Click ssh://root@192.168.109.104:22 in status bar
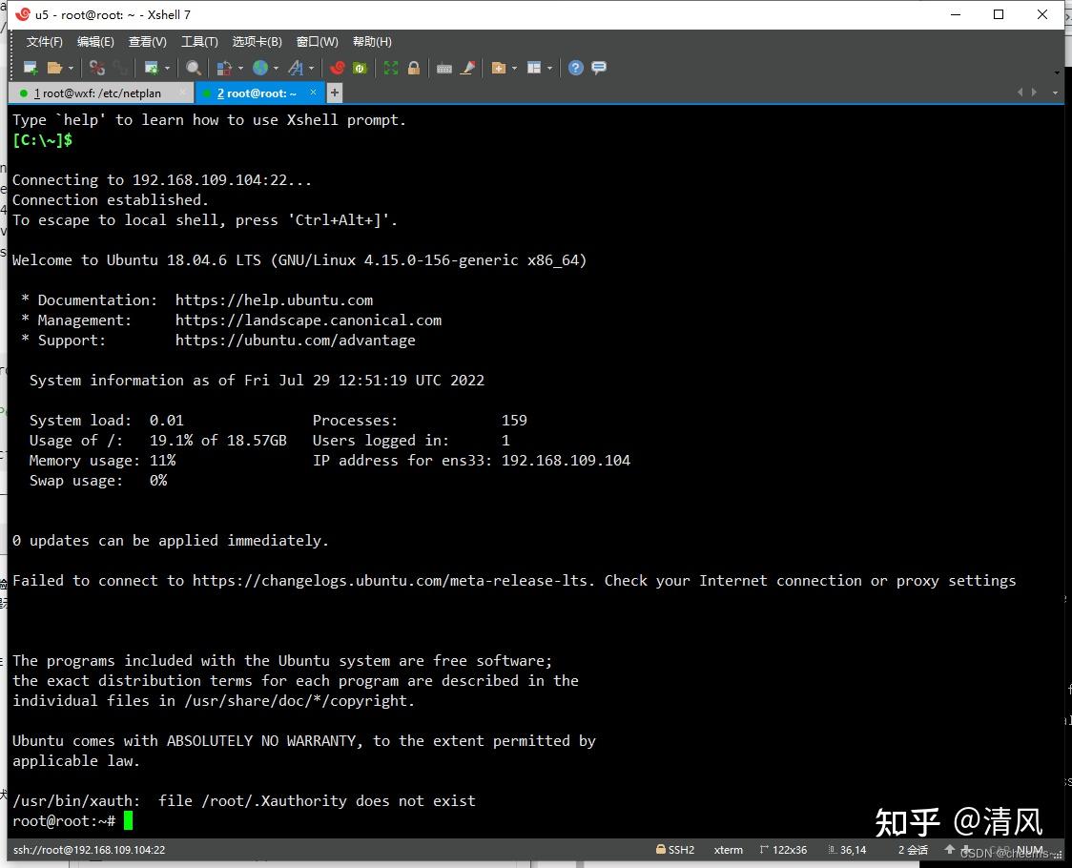Viewport: 1072px width, 868px height. click(89, 850)
